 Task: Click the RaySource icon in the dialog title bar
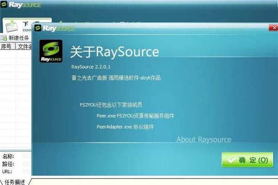point(38,28)
